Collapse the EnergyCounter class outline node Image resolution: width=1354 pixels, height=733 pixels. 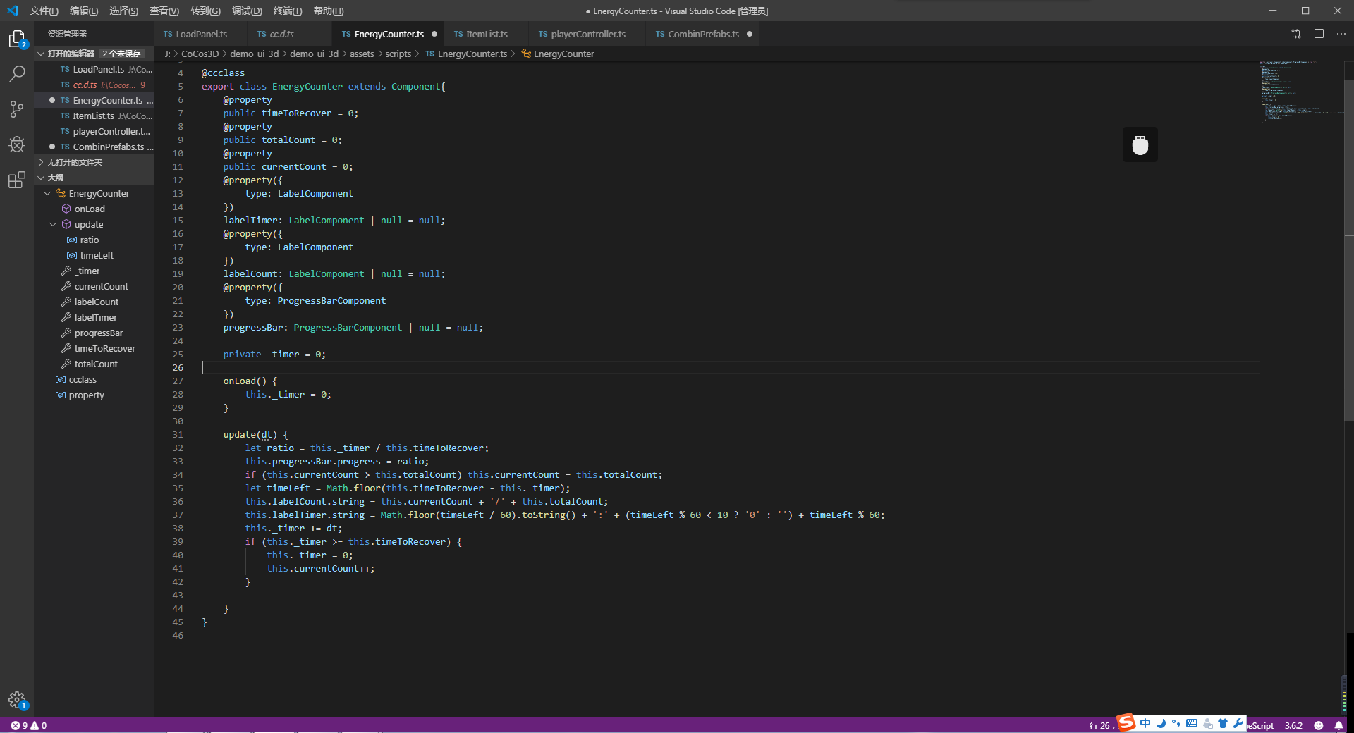(x=47, y=194)
